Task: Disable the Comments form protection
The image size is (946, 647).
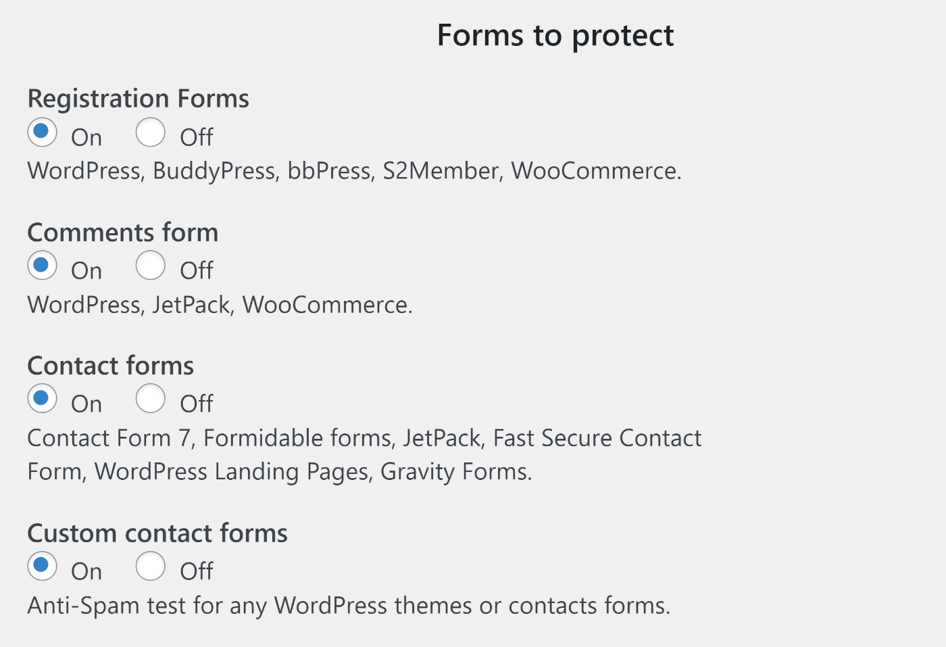Action: pos(151,265)
